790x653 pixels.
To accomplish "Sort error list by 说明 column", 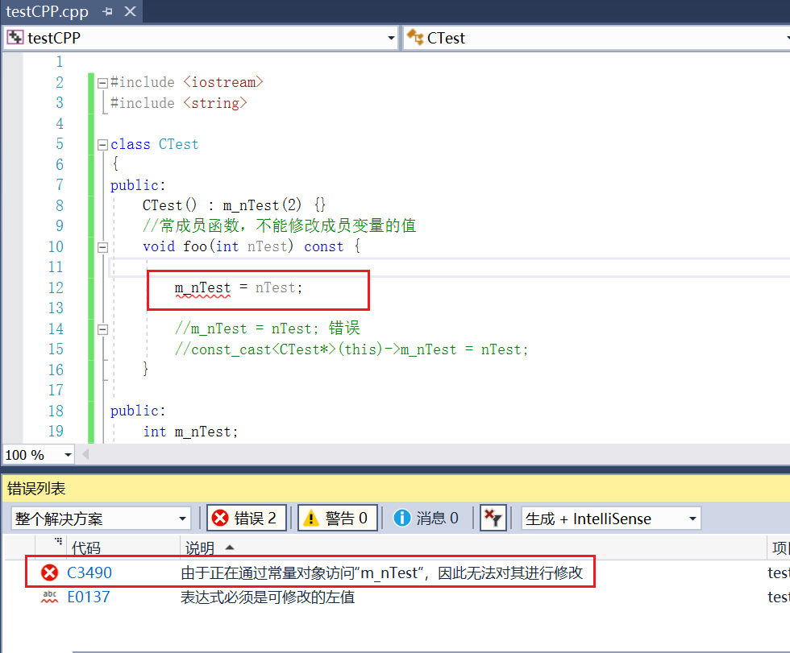I will [x=200, y=548].
